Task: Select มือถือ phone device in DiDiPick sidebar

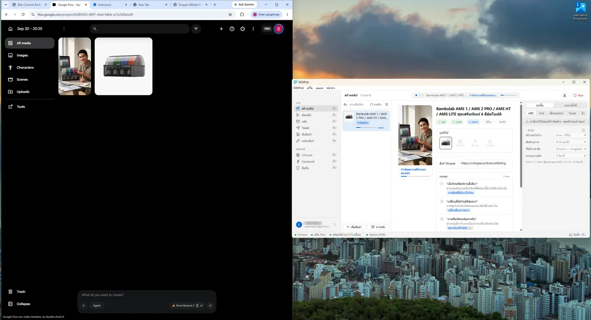Action: (317, 168)
